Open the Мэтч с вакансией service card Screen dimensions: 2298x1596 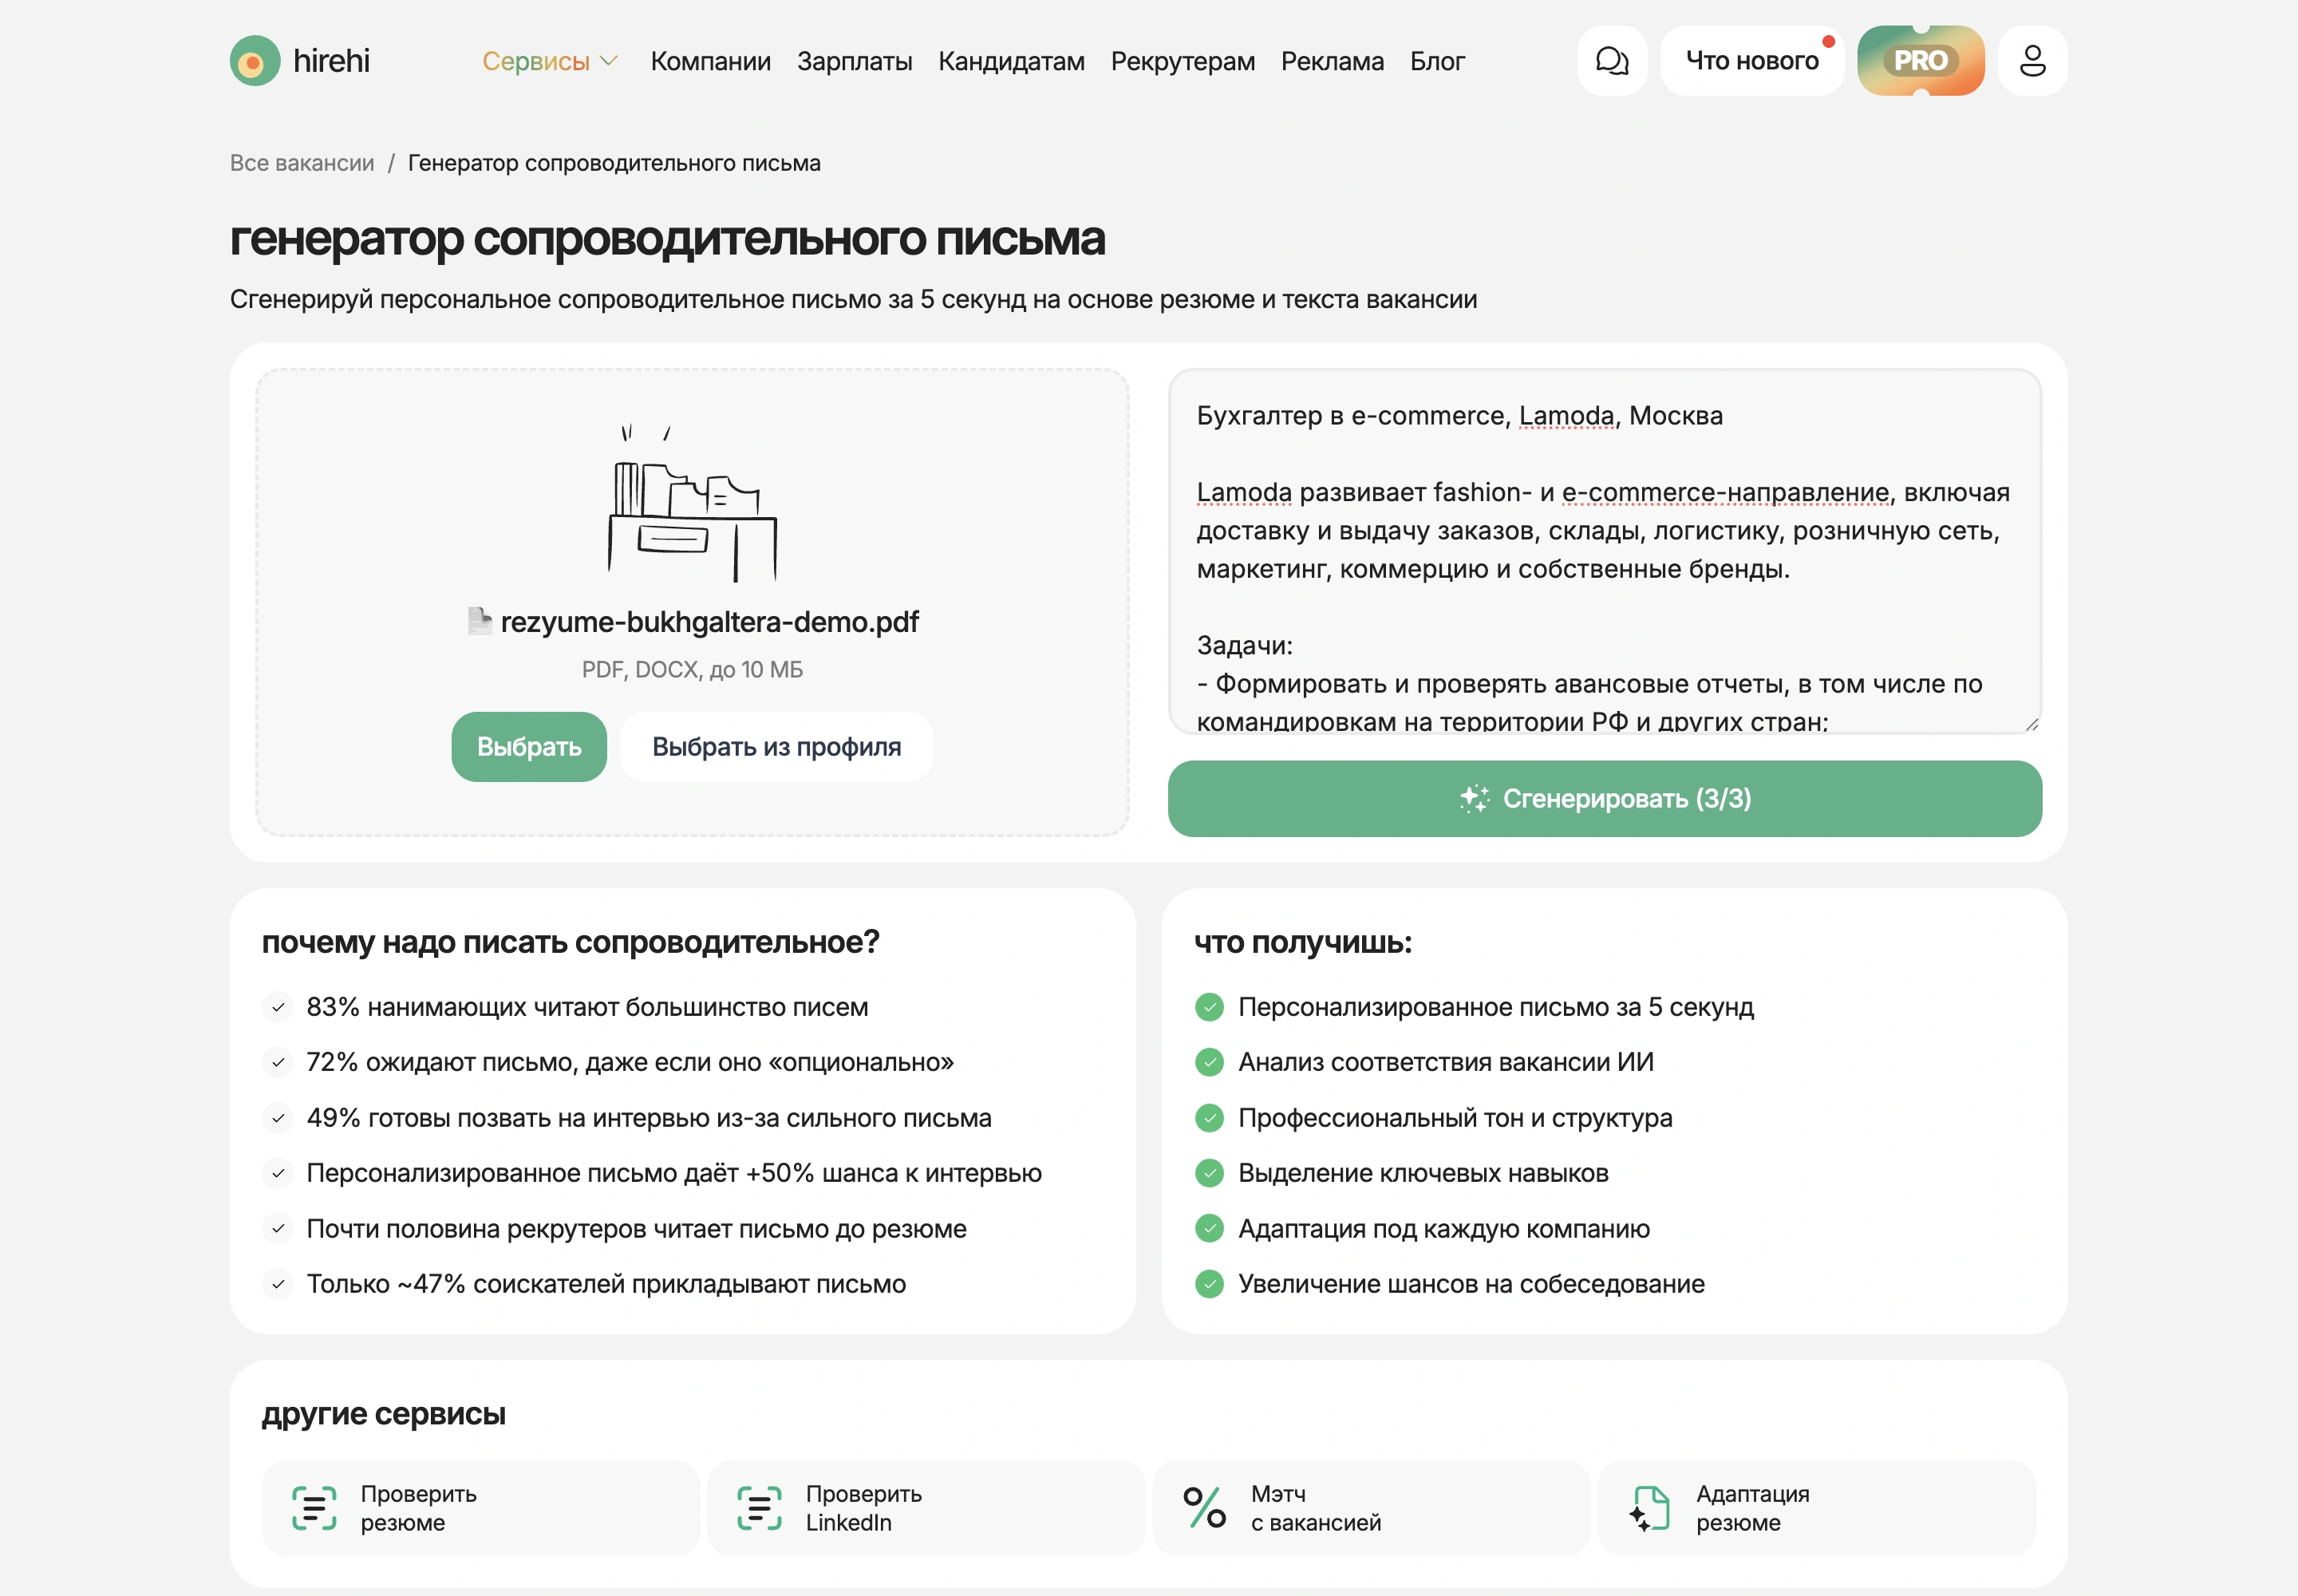pyautogui.click(x=1370, y=1507)
